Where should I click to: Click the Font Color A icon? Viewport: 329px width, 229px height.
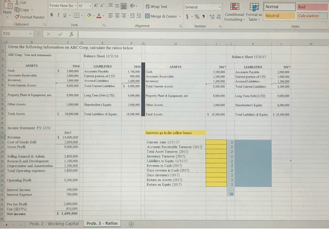[99, 15]
